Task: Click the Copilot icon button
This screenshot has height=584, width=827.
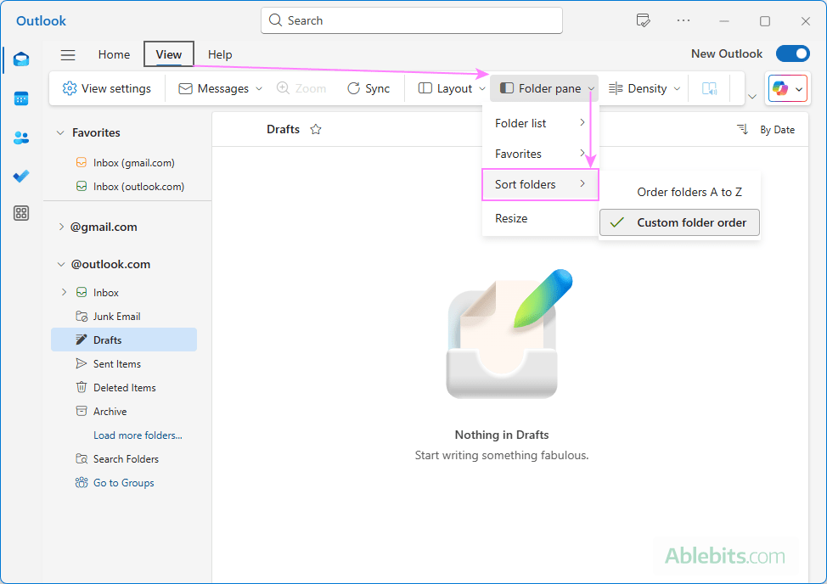Action: (x=780, y=88)
